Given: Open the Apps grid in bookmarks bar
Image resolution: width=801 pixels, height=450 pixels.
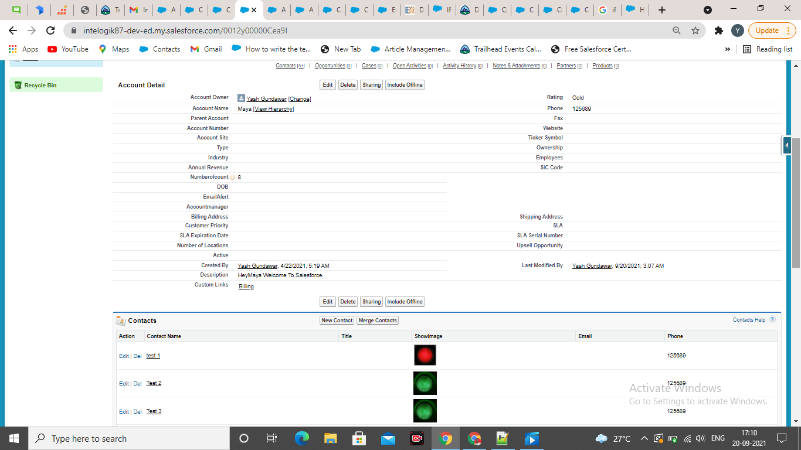Looking at the screenshot, I should [x=23, y=49].
